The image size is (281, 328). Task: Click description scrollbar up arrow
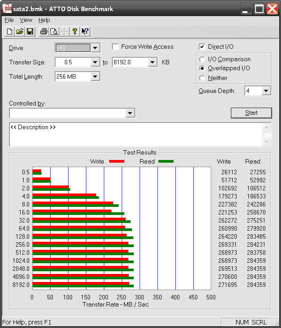(x=266, y=128)
